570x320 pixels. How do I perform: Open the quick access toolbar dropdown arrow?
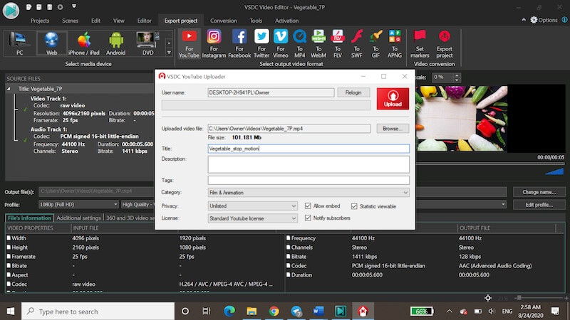(74, 6)
